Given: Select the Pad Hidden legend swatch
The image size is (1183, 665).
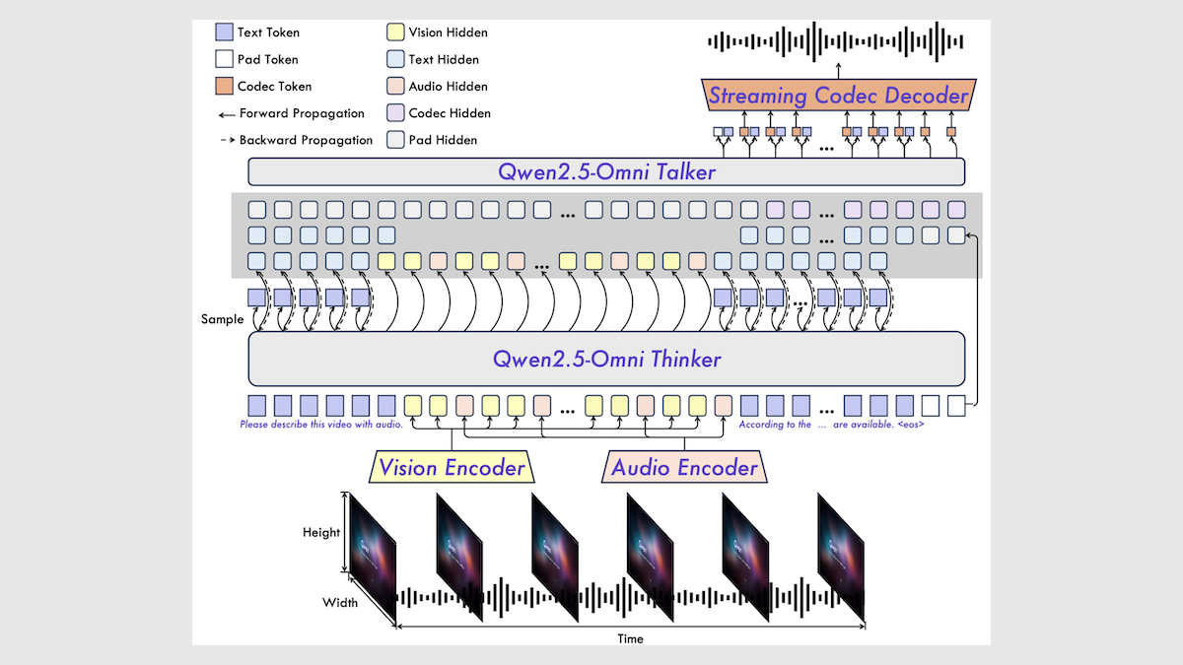Looking at the screenshot, I should click(394, 140).
